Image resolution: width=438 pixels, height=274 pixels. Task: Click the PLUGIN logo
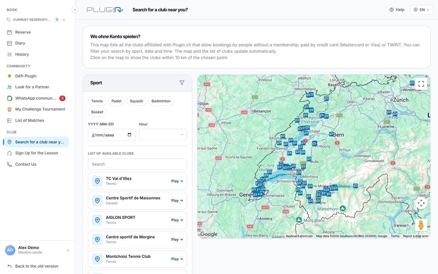tap(105, 10)
